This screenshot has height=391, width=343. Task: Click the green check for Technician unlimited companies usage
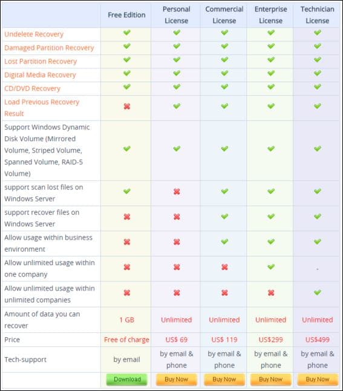pos(318,292)
